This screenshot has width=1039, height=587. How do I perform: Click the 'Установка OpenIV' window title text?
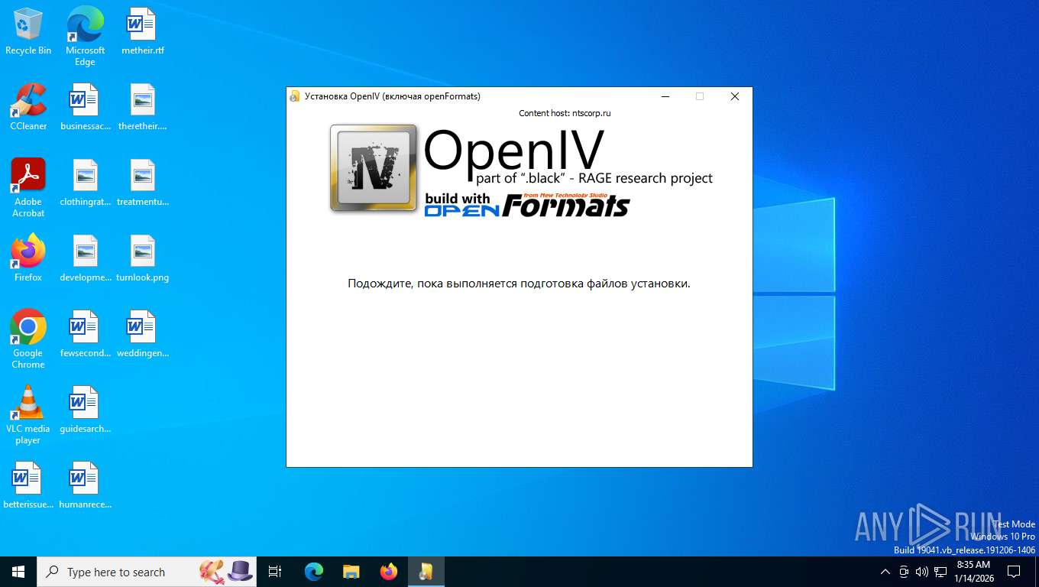(393, 96)
